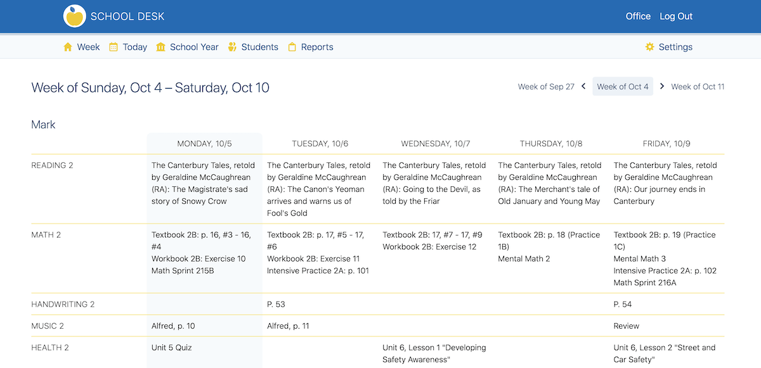The height and width of the screenshot is (368, 761).
Task: Jump to Week of Oct 11
Action: 698,87
